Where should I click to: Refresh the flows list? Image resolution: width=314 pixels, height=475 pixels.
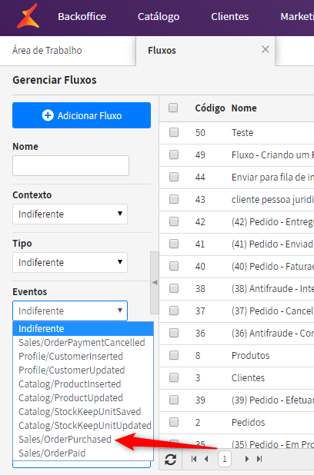pos(171,460)
